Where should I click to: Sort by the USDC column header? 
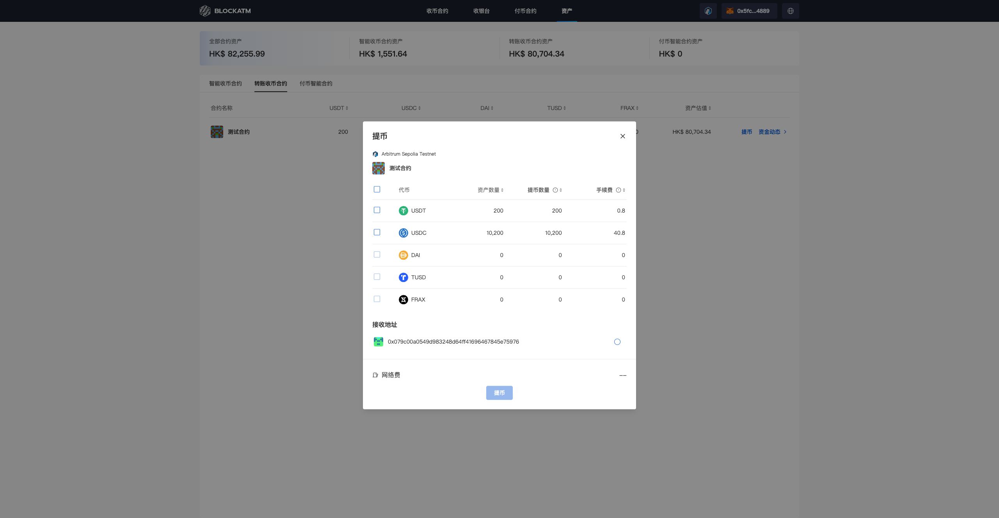coord(411,108)
